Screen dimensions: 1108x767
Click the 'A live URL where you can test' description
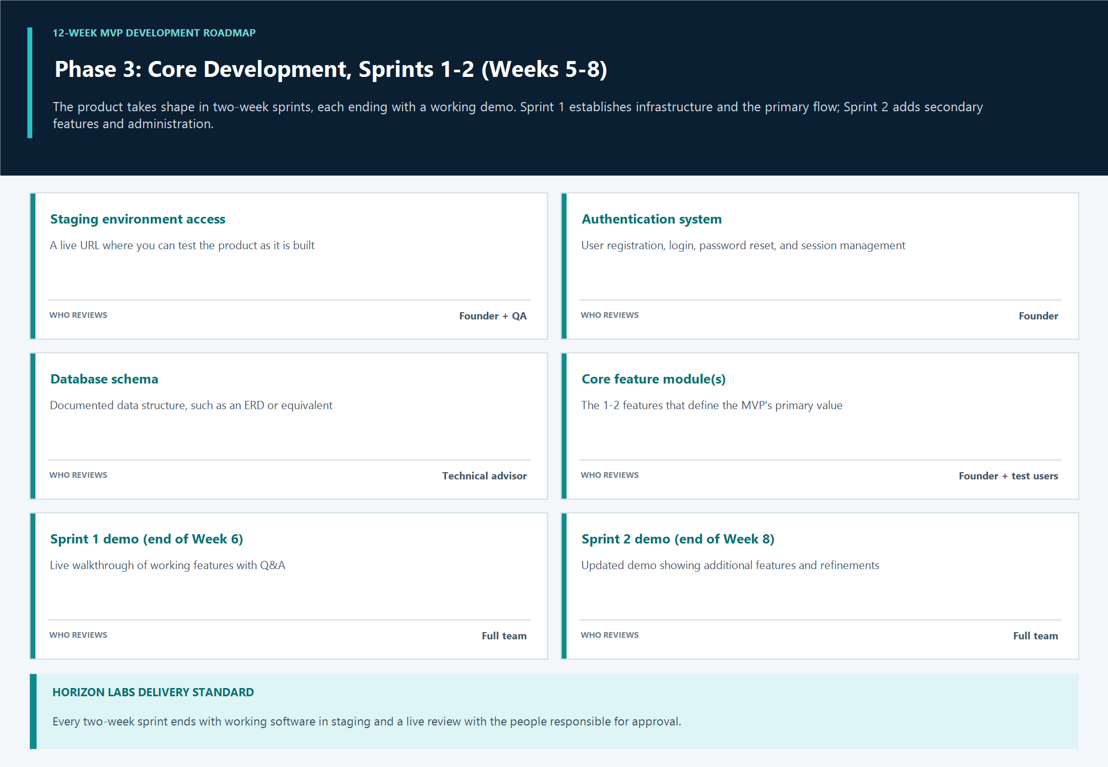click(x=182, y=246)
